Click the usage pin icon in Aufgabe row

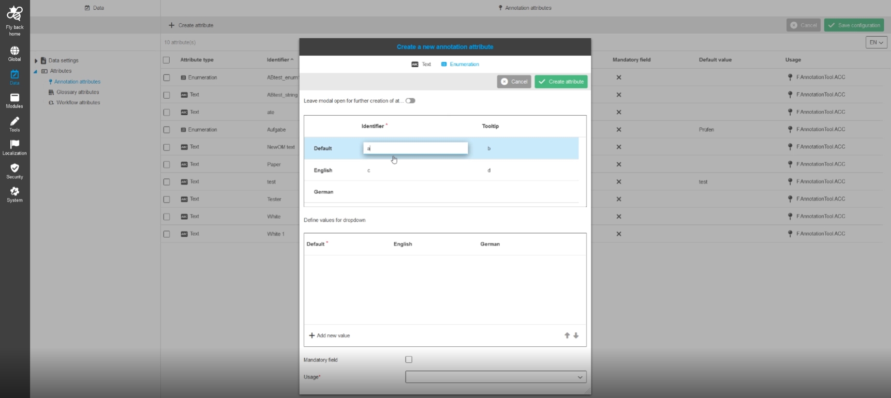click(x=790, y=129)
